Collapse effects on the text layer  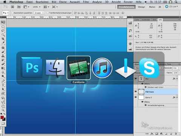(x=177, y=79)
